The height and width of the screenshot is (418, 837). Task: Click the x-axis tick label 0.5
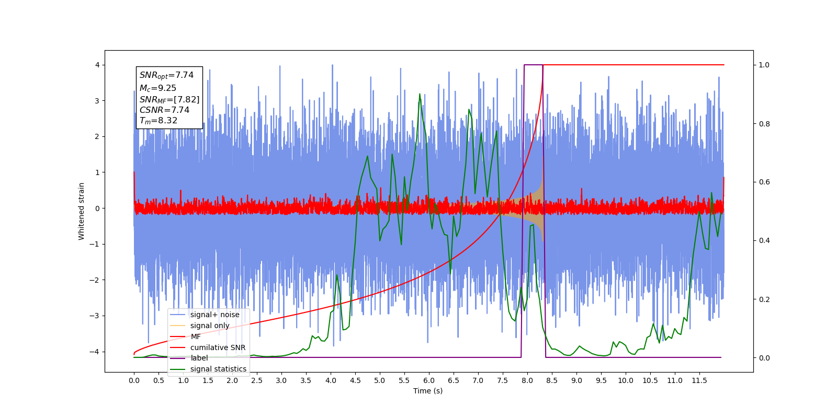(x=159, y=380)
